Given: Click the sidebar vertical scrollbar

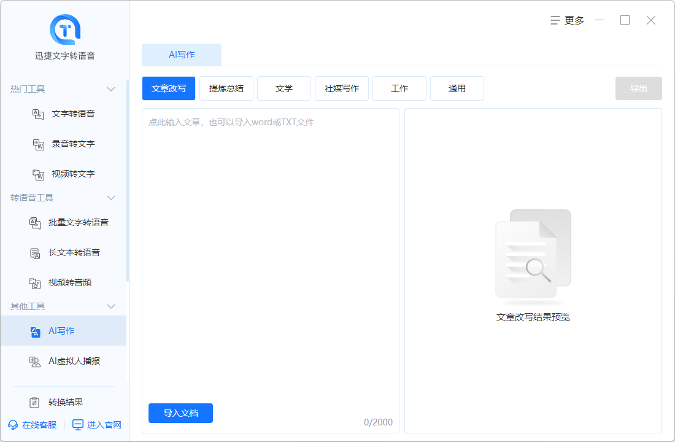Looking at the screenshot, I should tap(128, 181).
